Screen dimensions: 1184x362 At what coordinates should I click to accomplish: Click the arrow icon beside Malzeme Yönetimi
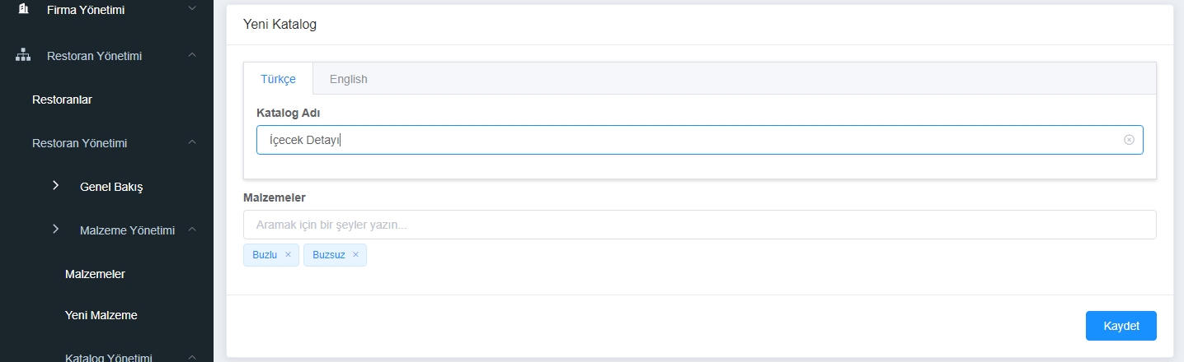pos(56,230)
